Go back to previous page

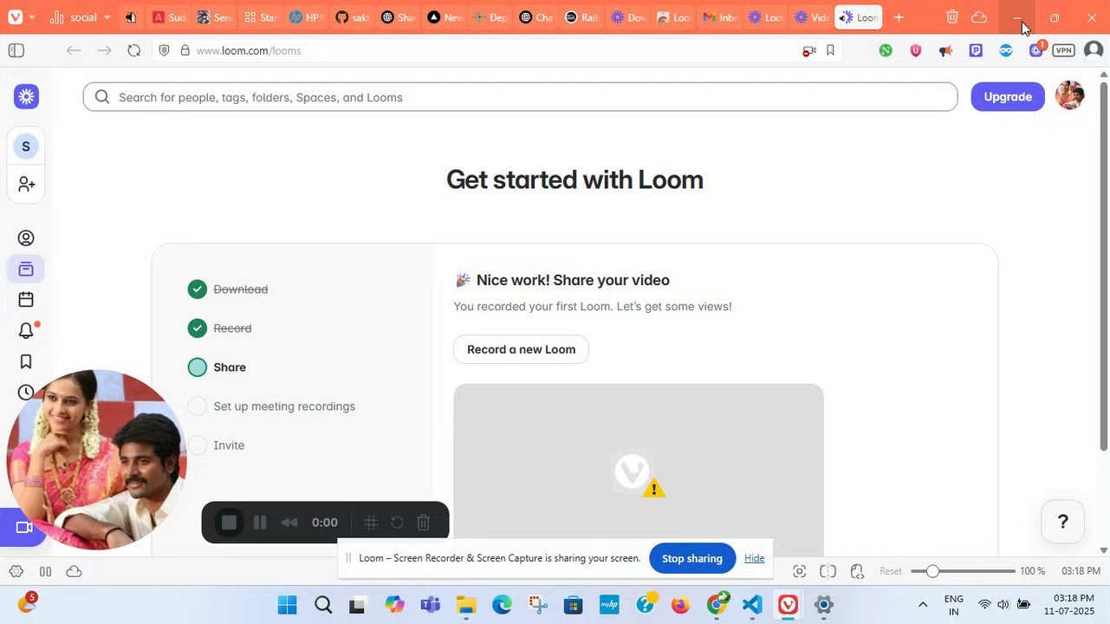coord(74,50)
